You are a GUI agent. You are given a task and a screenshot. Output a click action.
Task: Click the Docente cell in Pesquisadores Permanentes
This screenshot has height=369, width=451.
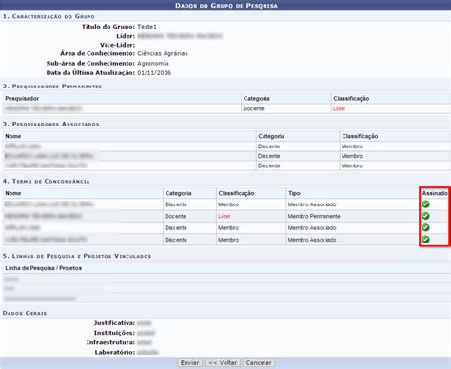tap(253, 108)
